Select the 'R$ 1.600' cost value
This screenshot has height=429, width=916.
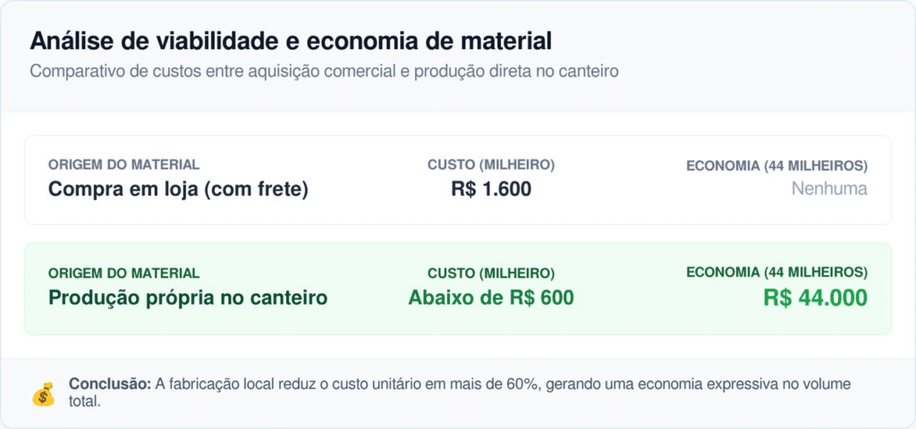[x=491, y=189]
